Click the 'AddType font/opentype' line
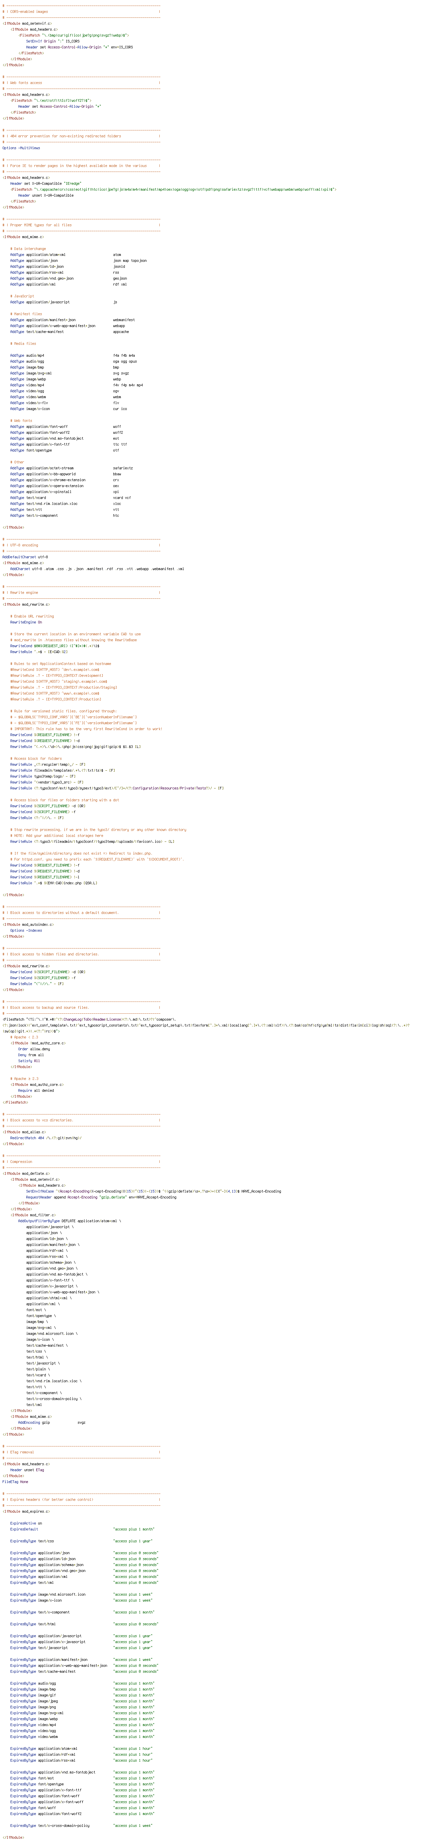Screen dimensions: 436x1843 [65, 450]
